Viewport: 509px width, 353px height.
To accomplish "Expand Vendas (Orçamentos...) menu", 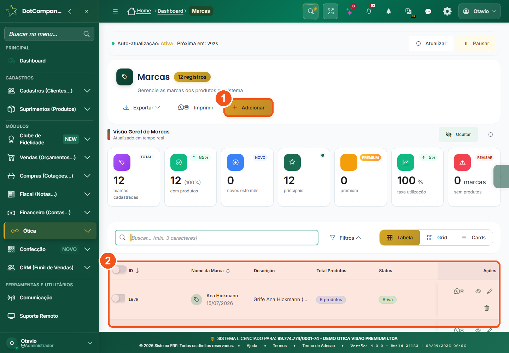I will tap(49, 157).
